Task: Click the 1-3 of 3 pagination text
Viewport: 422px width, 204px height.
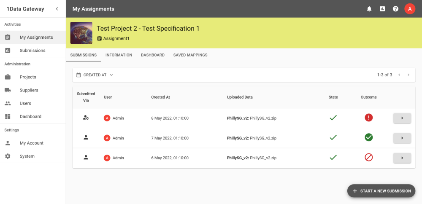Action: click(x=384, y=75)
